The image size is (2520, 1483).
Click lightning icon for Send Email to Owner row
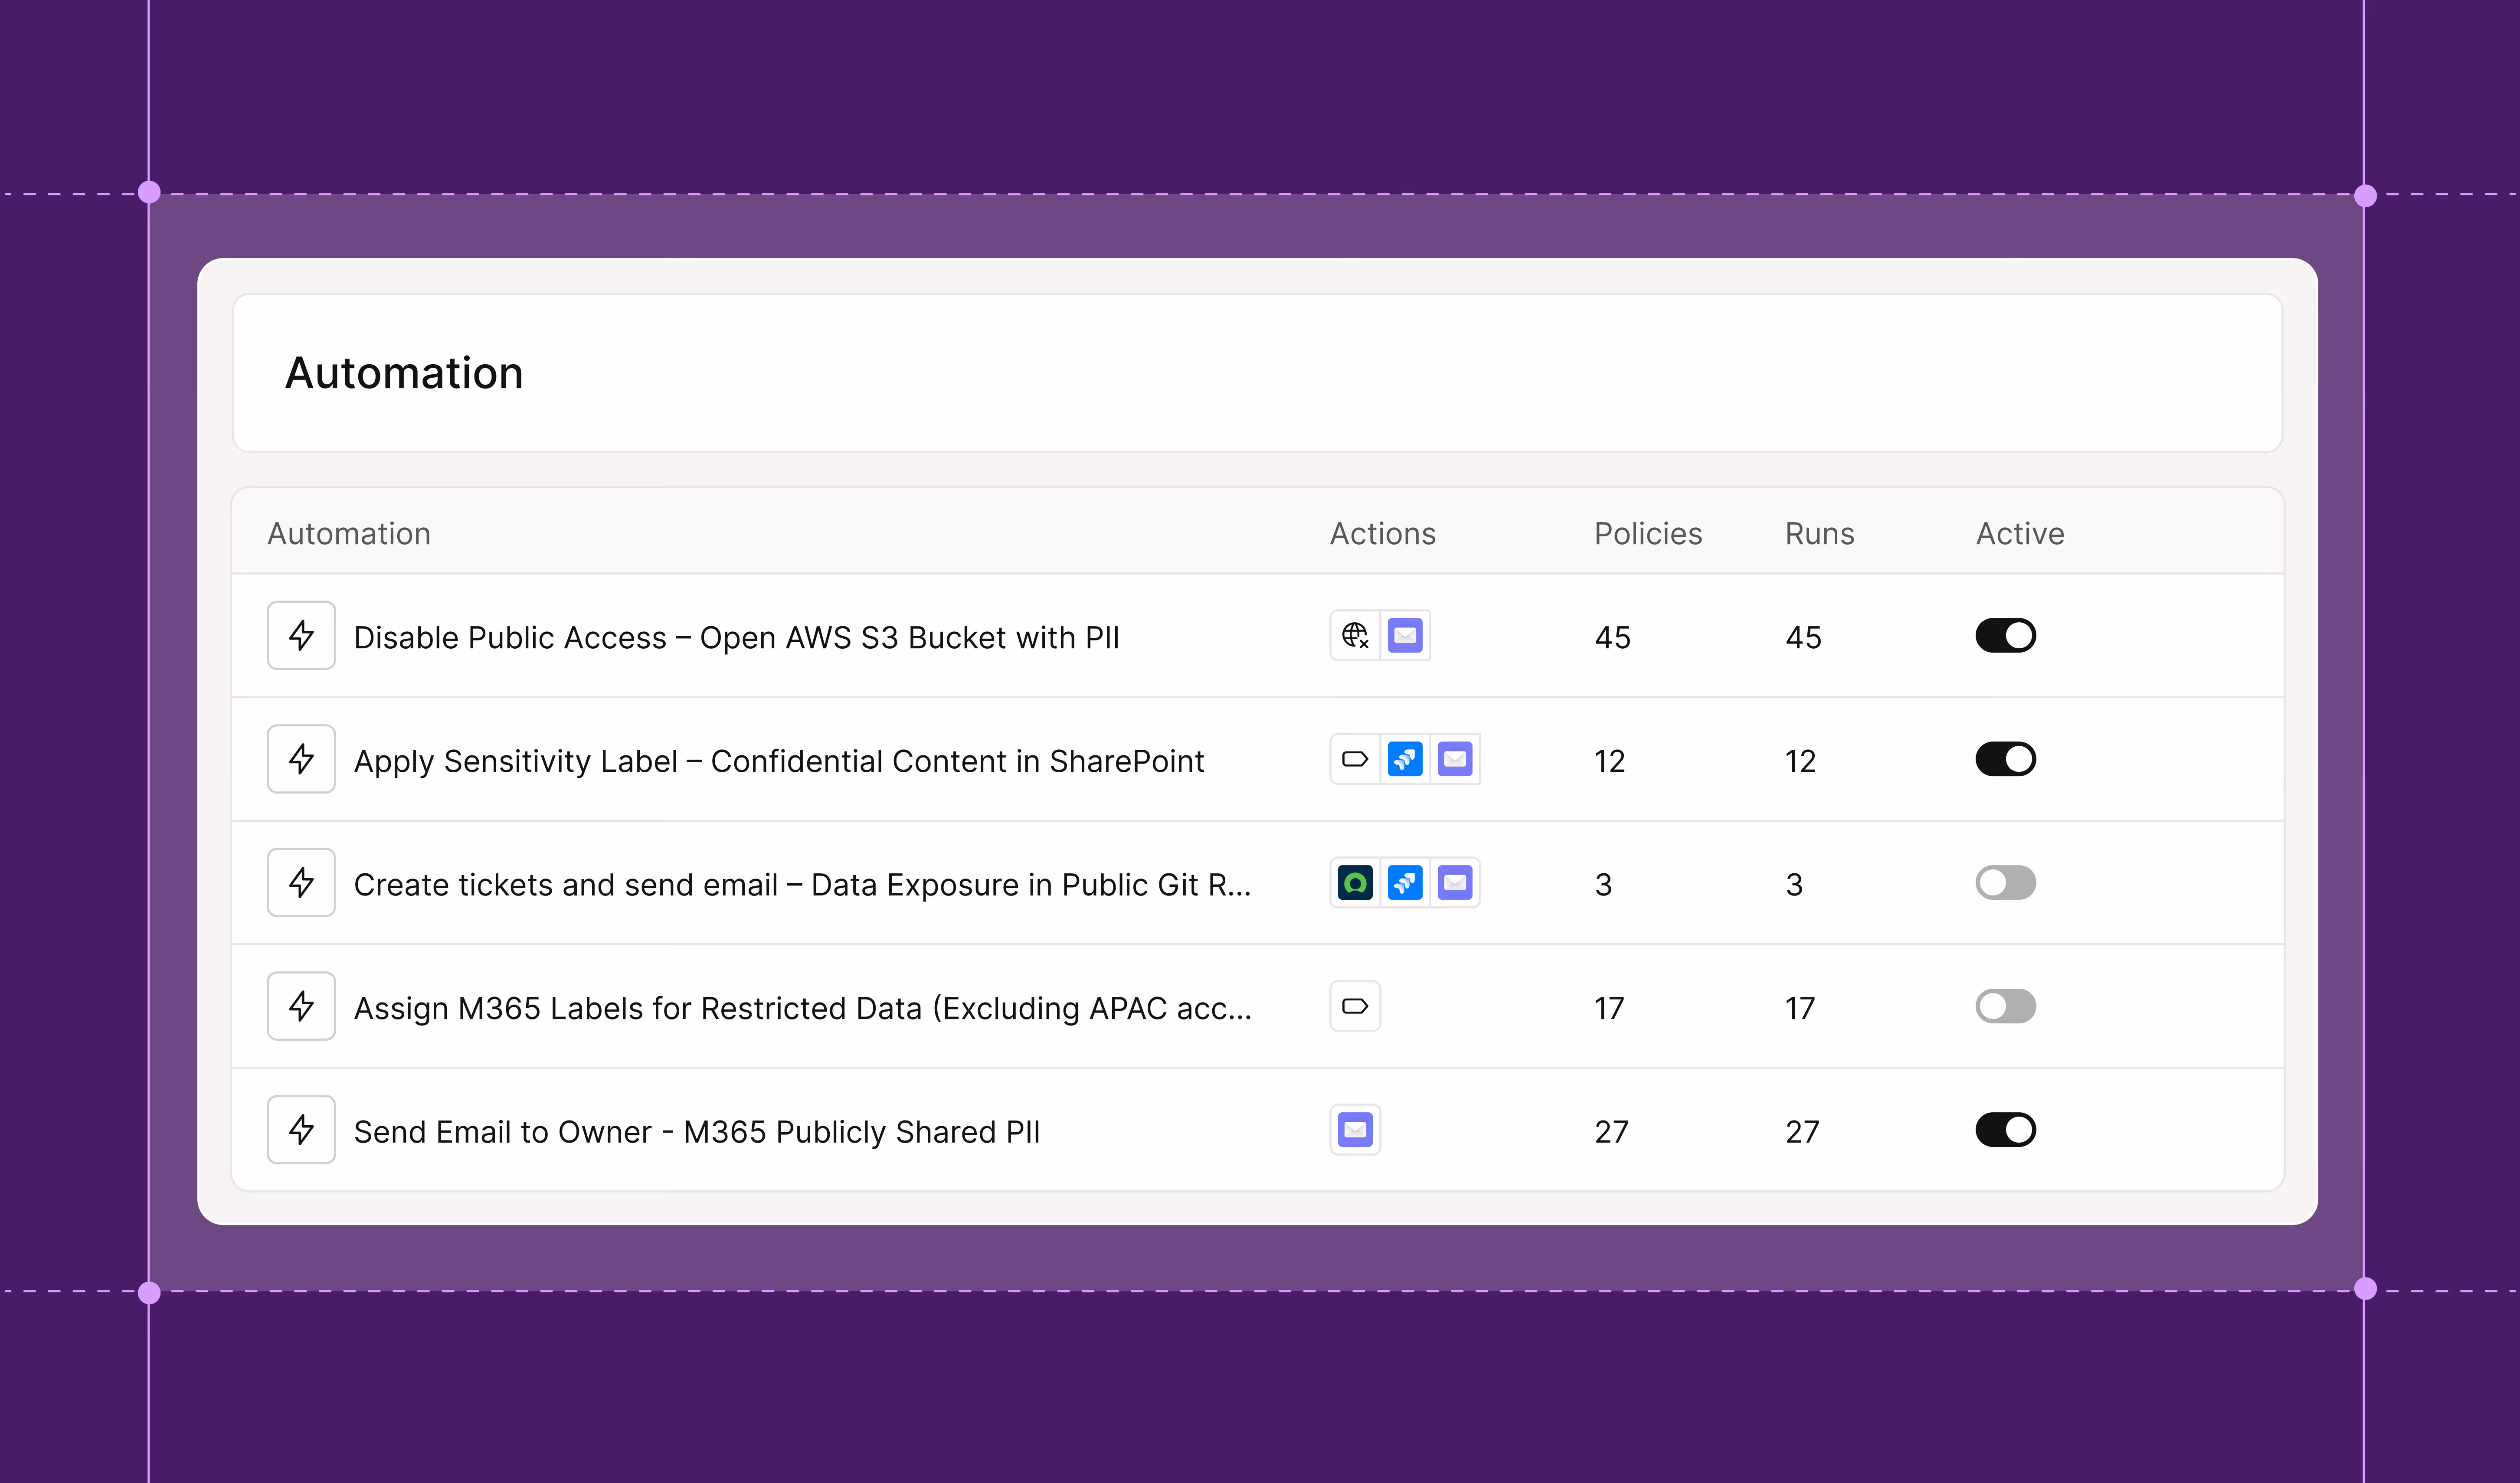[301, 1130]
